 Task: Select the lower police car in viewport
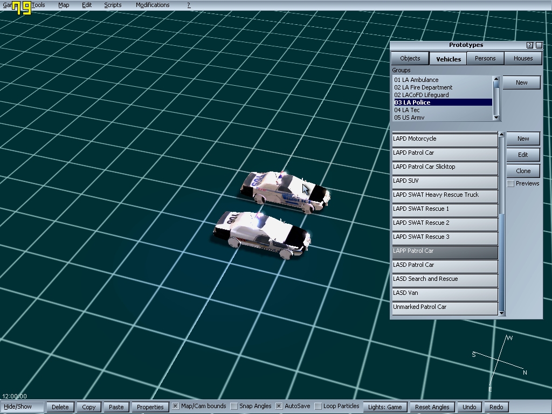coord(263,235)
